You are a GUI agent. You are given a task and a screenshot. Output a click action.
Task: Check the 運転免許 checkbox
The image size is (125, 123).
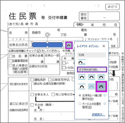32,80
